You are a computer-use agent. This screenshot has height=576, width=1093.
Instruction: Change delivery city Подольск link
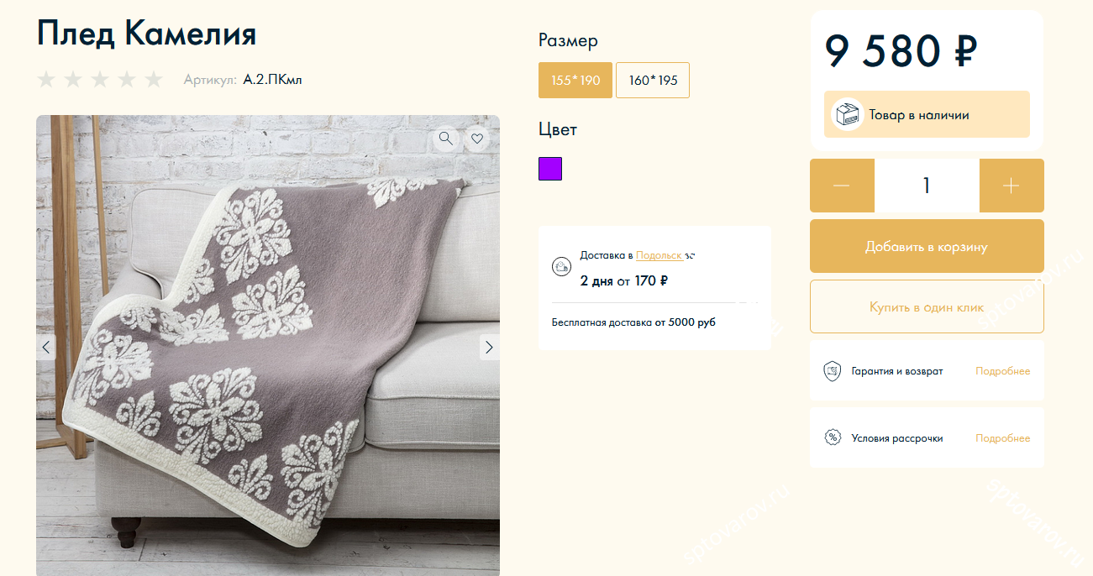pos(659,255)
